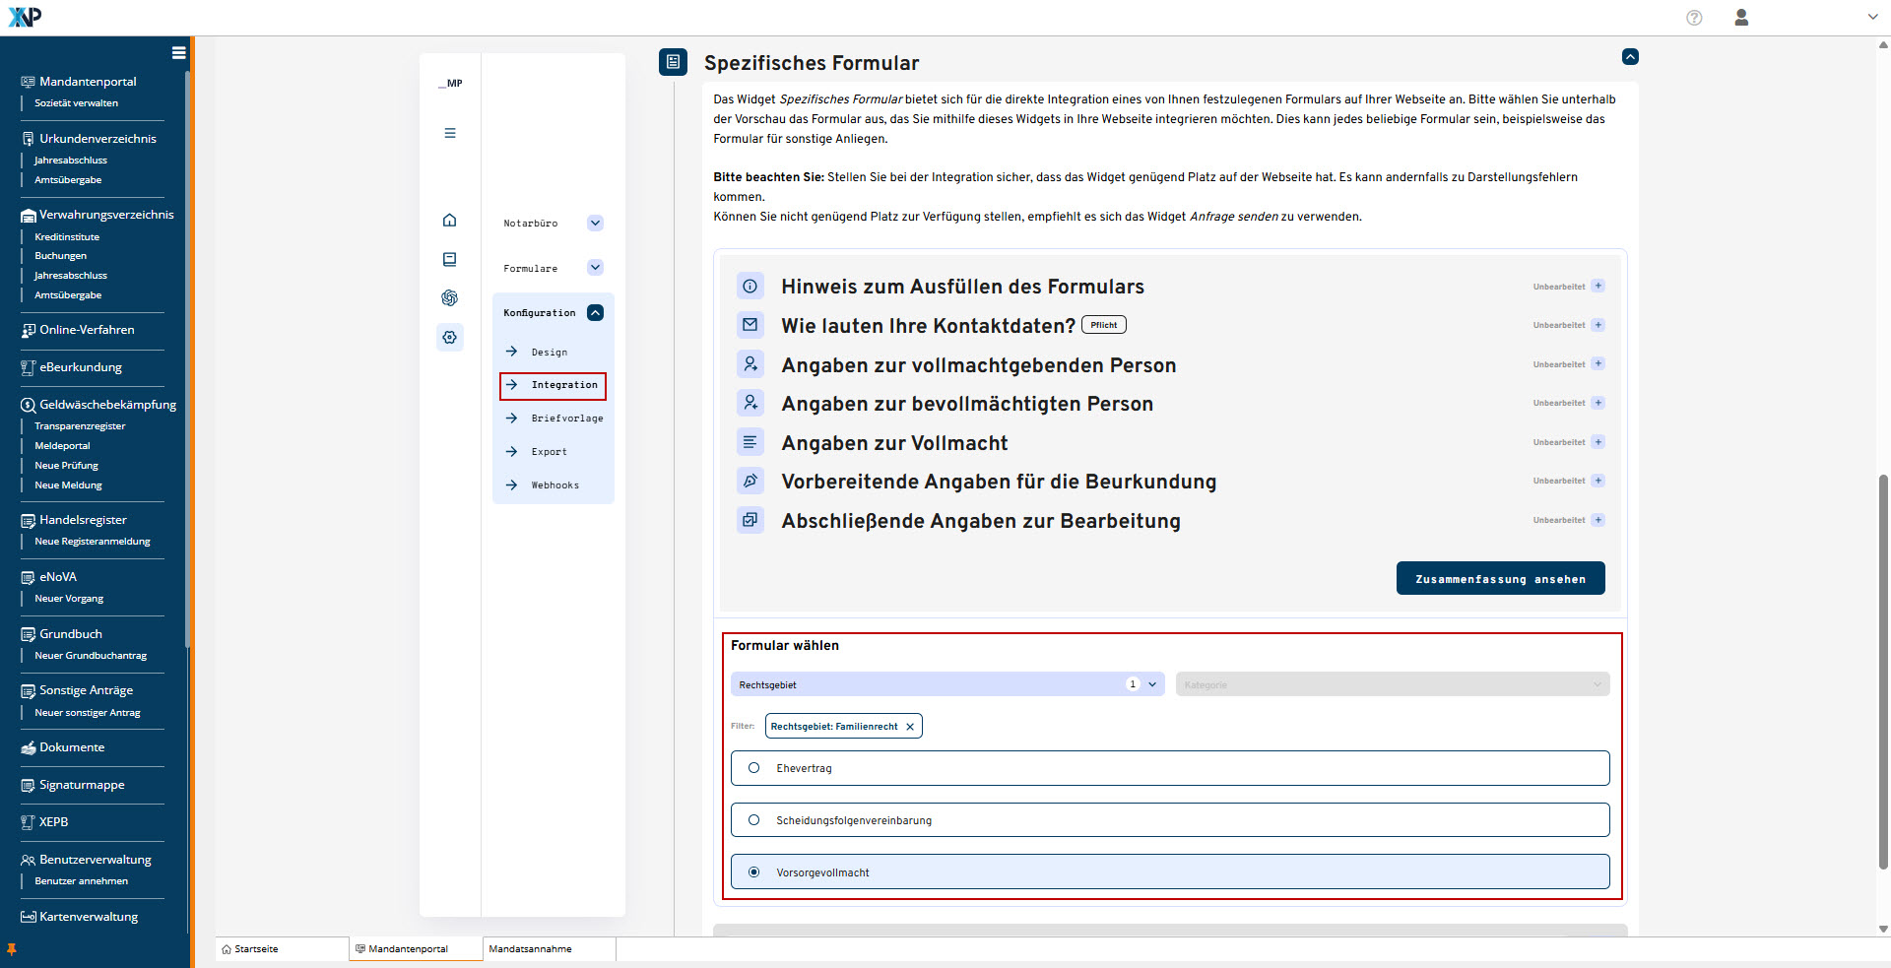
Task: Expand Angaben zur Vollmacht plus button
Action: (1598, 442)
